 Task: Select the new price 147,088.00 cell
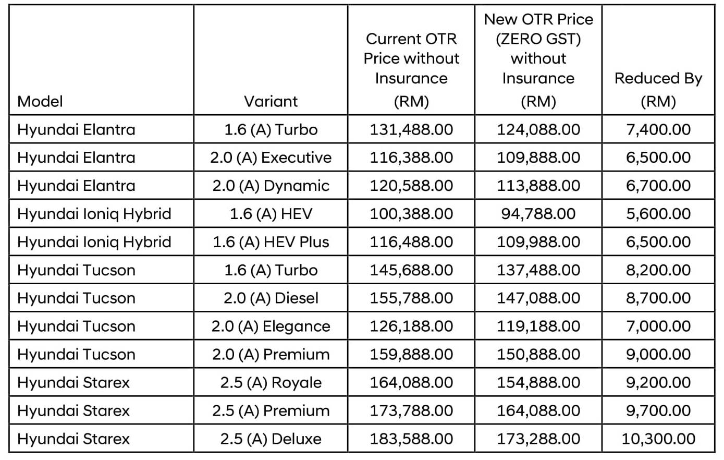click(x=538, y=298)
